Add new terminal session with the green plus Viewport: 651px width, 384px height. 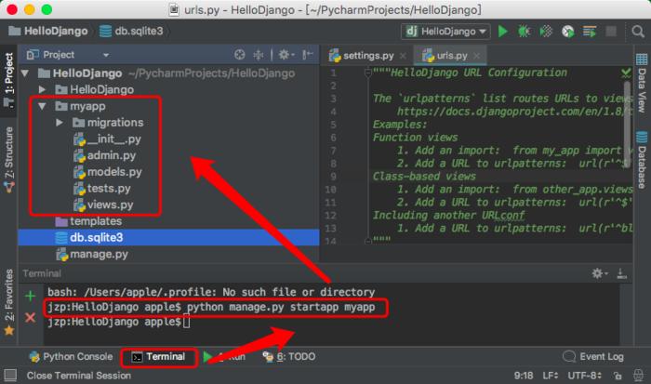click(x=31, y=296)
